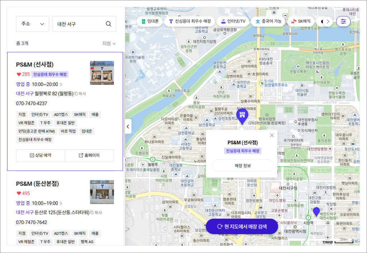Screen dimensions: 367x253
Task: Open the 지점 sort dropdown
Action: coord(109,44)
